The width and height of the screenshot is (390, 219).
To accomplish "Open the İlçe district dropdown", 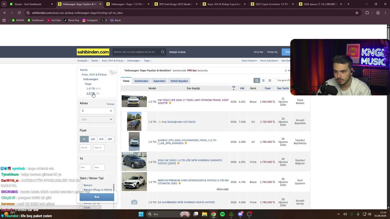I will click(97, 120).
